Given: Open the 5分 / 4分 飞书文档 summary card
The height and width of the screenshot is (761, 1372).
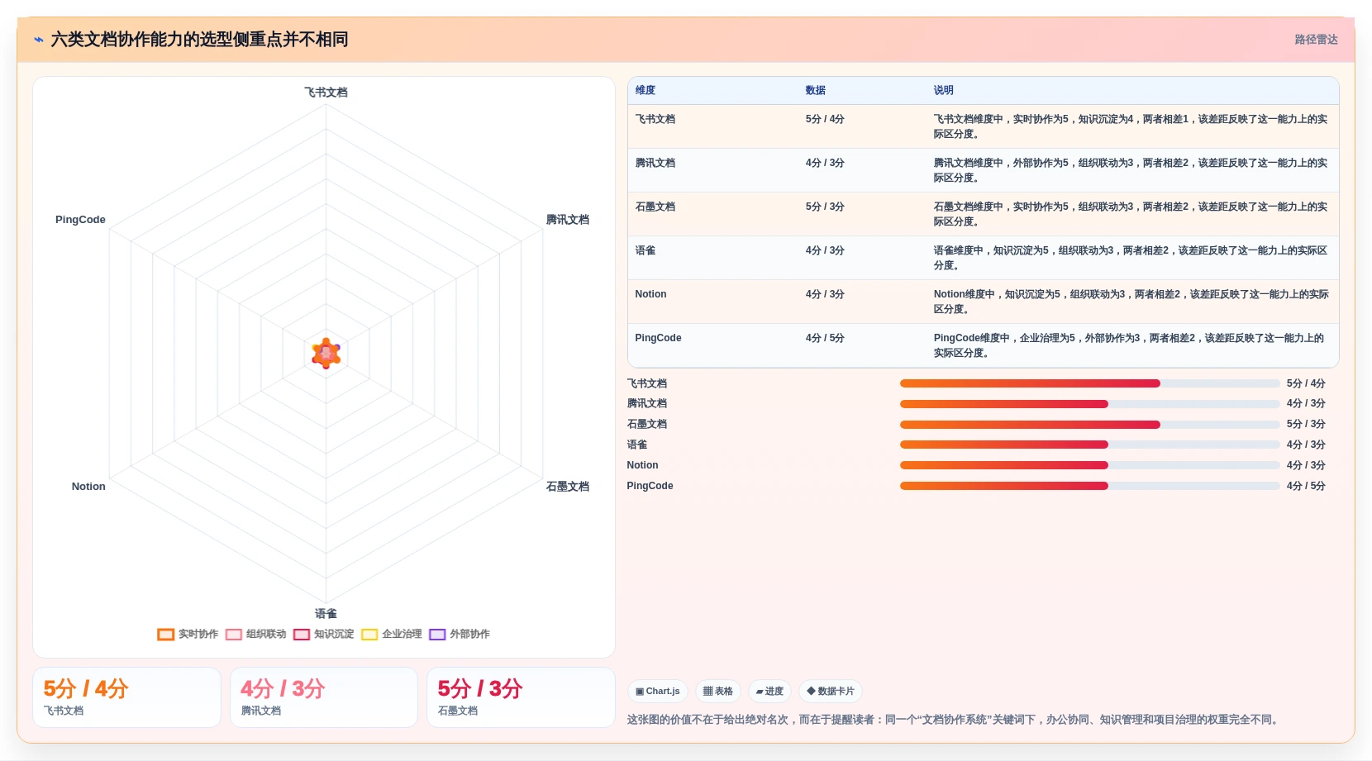Looking at the screenshot, I should click(x=126, y=697).
